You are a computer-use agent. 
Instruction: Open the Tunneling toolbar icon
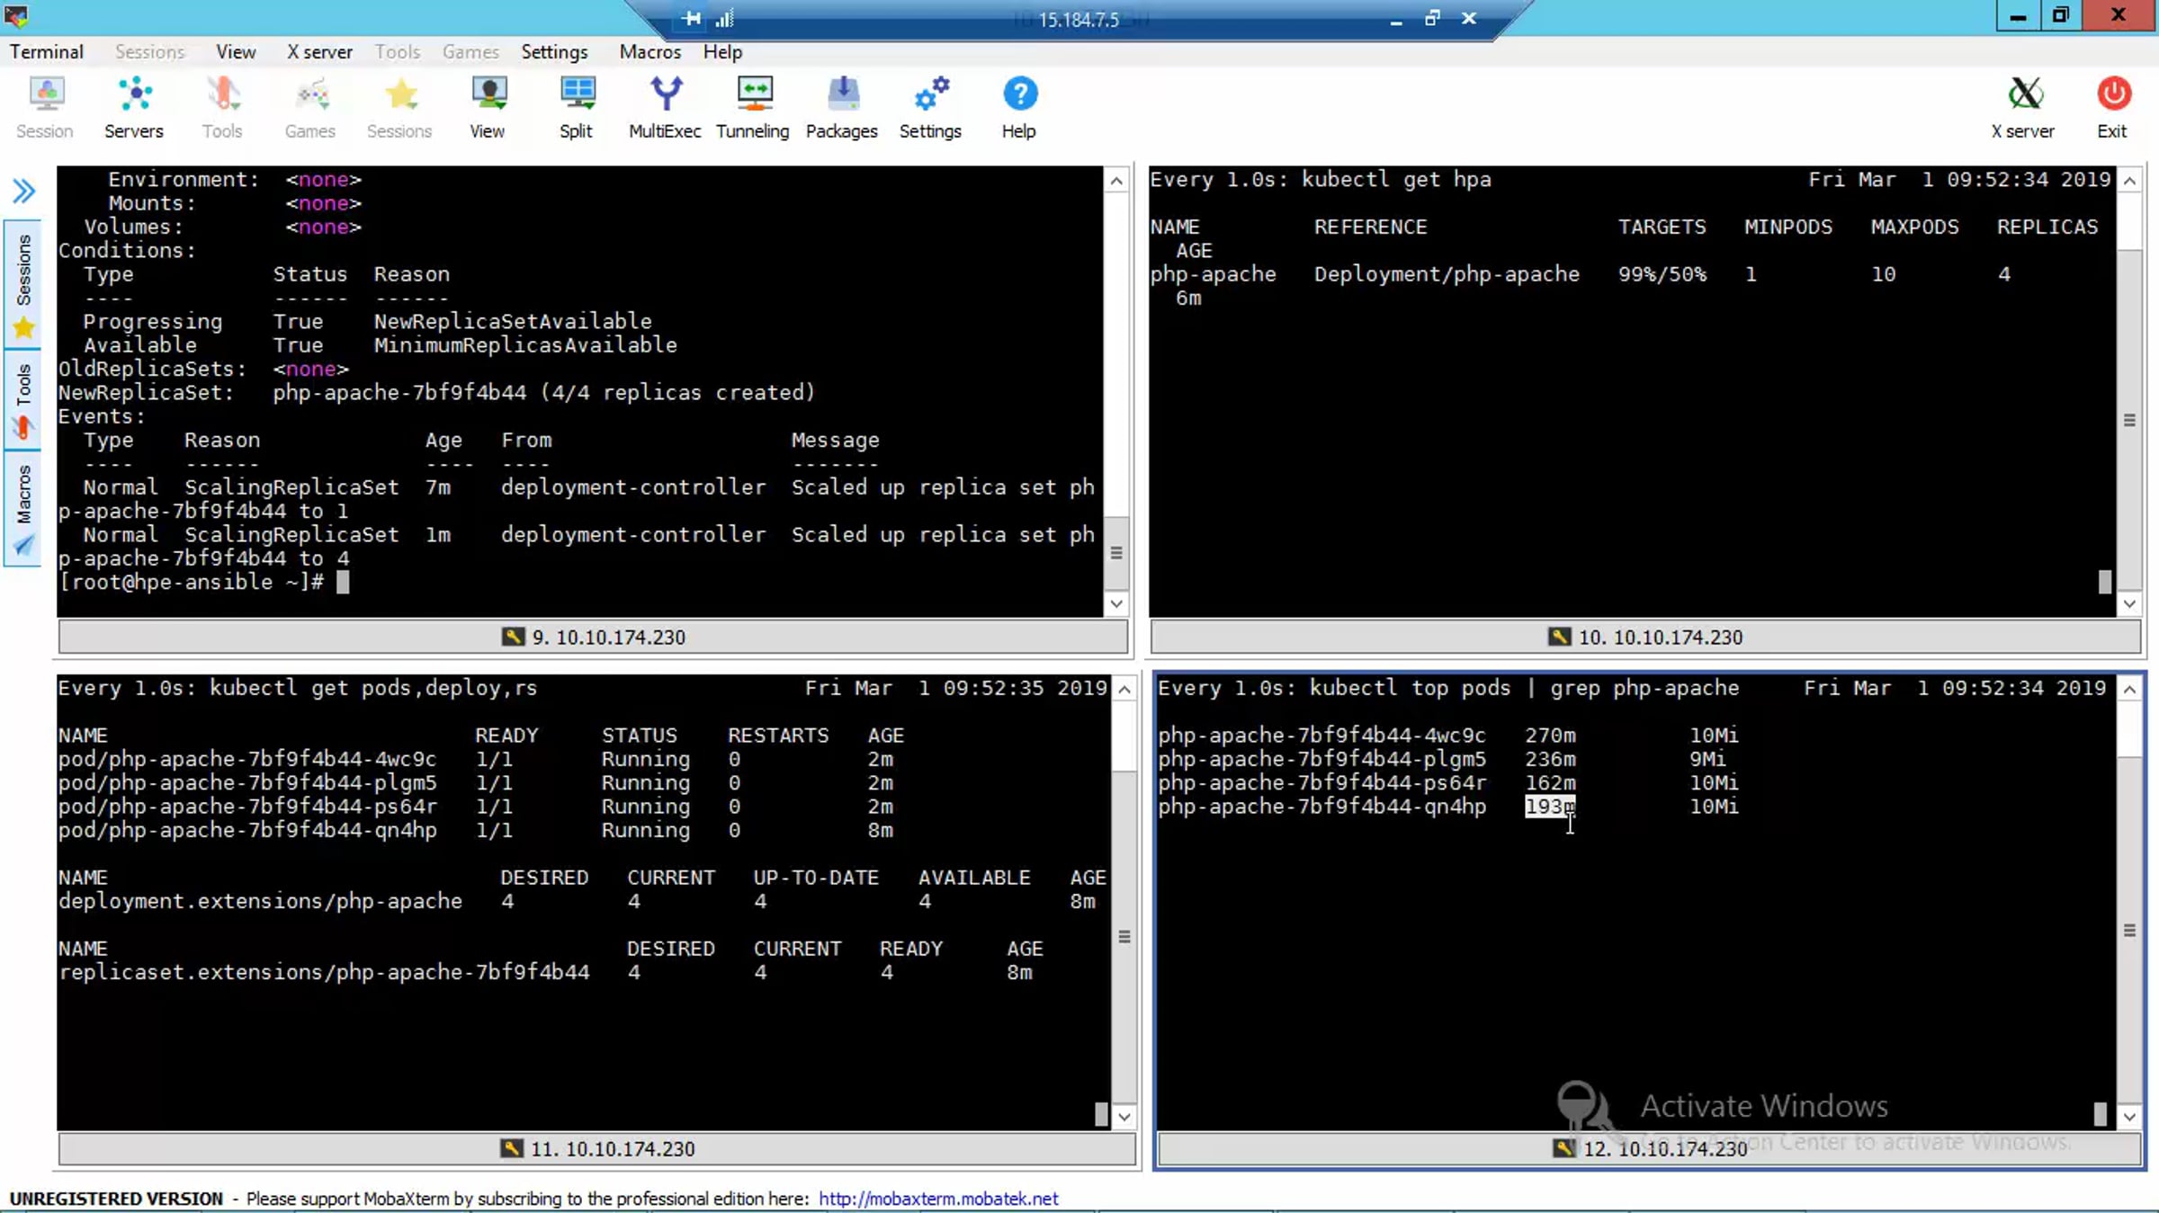[x=753, y=107]
